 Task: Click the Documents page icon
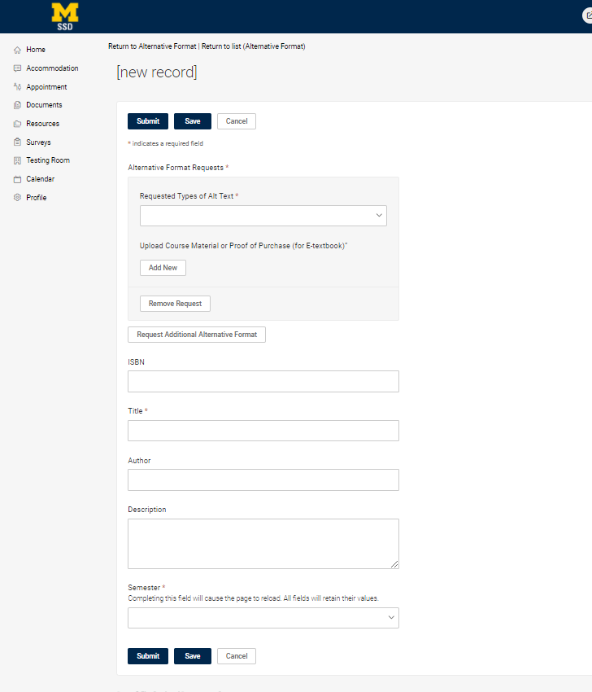click(x=15, y=104)
